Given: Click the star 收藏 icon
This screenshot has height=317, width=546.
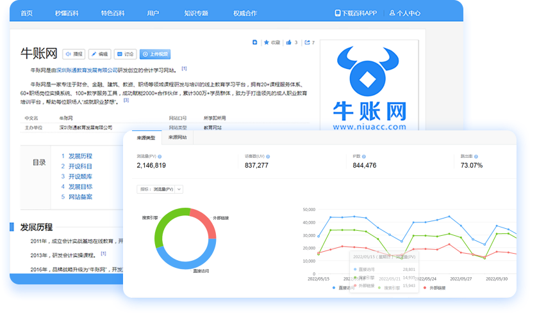Looking at the screenshot, I should click(267, 42).
